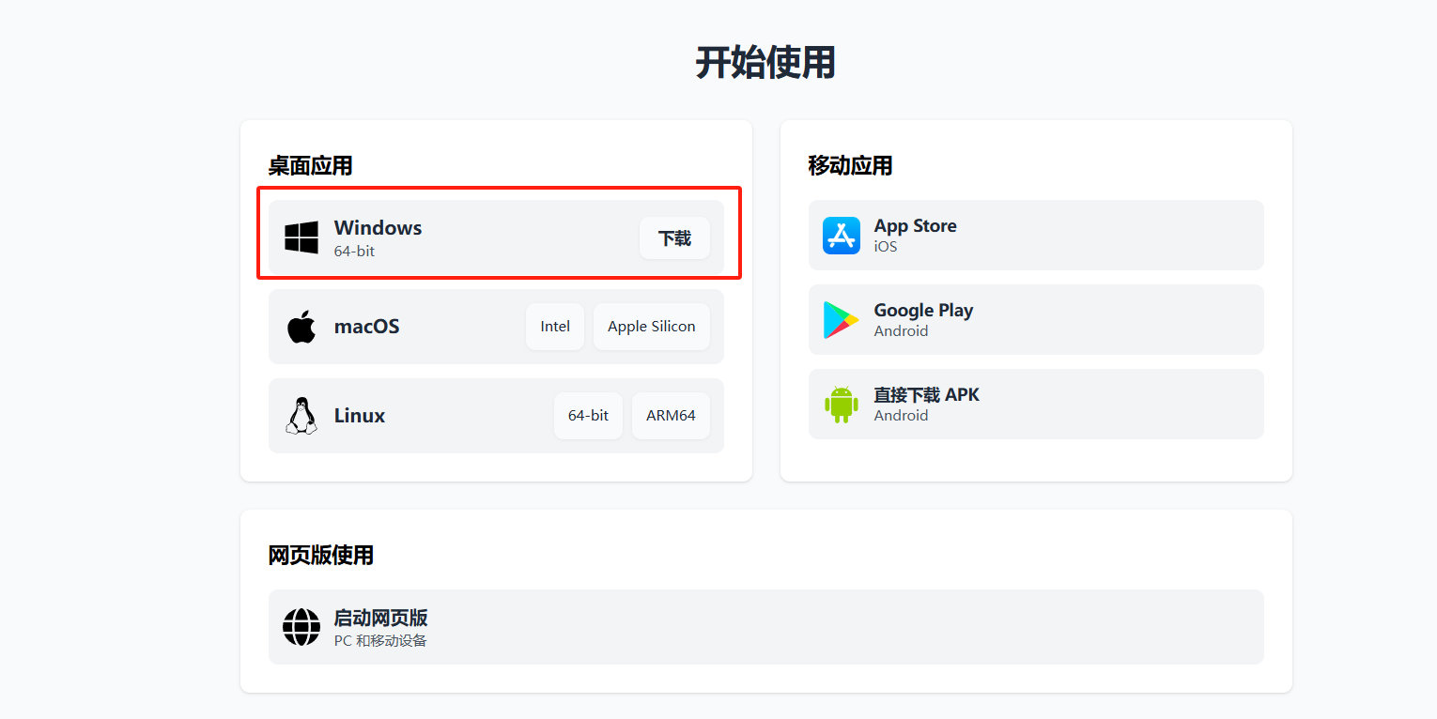The height and width of the screenshot is (719, 1437).
Task: Open the App Store iOS link
Action: click(1036, 235)
